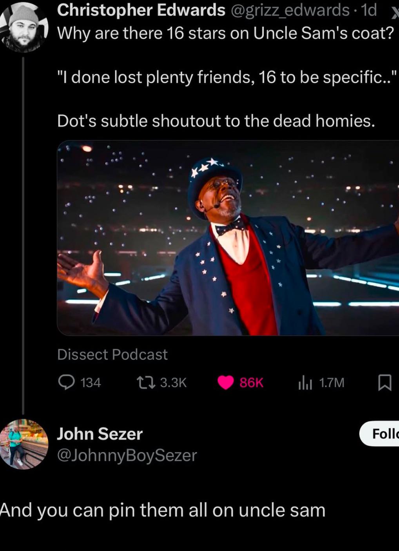Image resolution: width=399 pixels, height=551 pixels.
Task: Visit the @JohnnyBoySezer handle
Action: coord(127,455)
